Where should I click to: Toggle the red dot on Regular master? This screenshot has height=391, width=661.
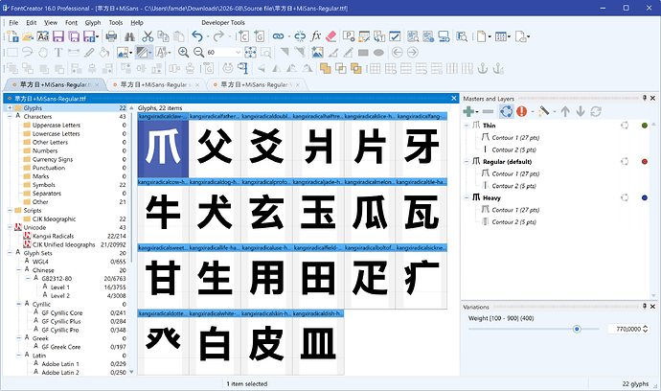(x=644, y=162)
